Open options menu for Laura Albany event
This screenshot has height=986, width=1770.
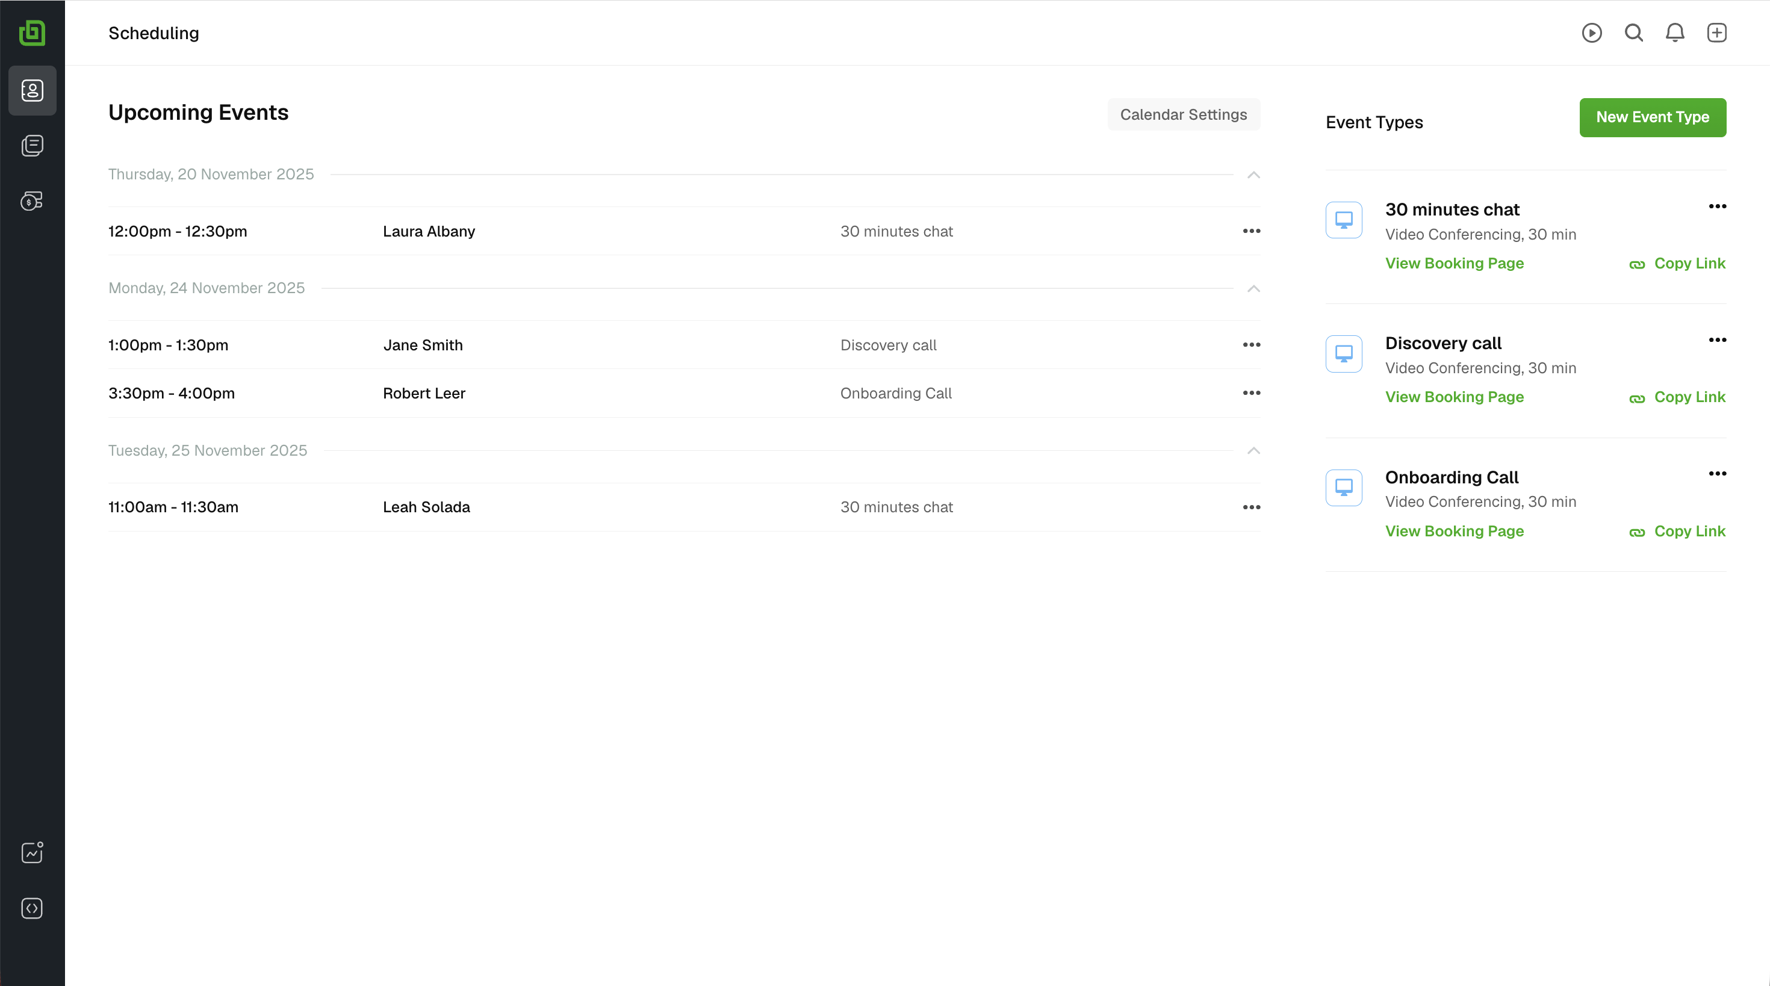point(1251,232)
